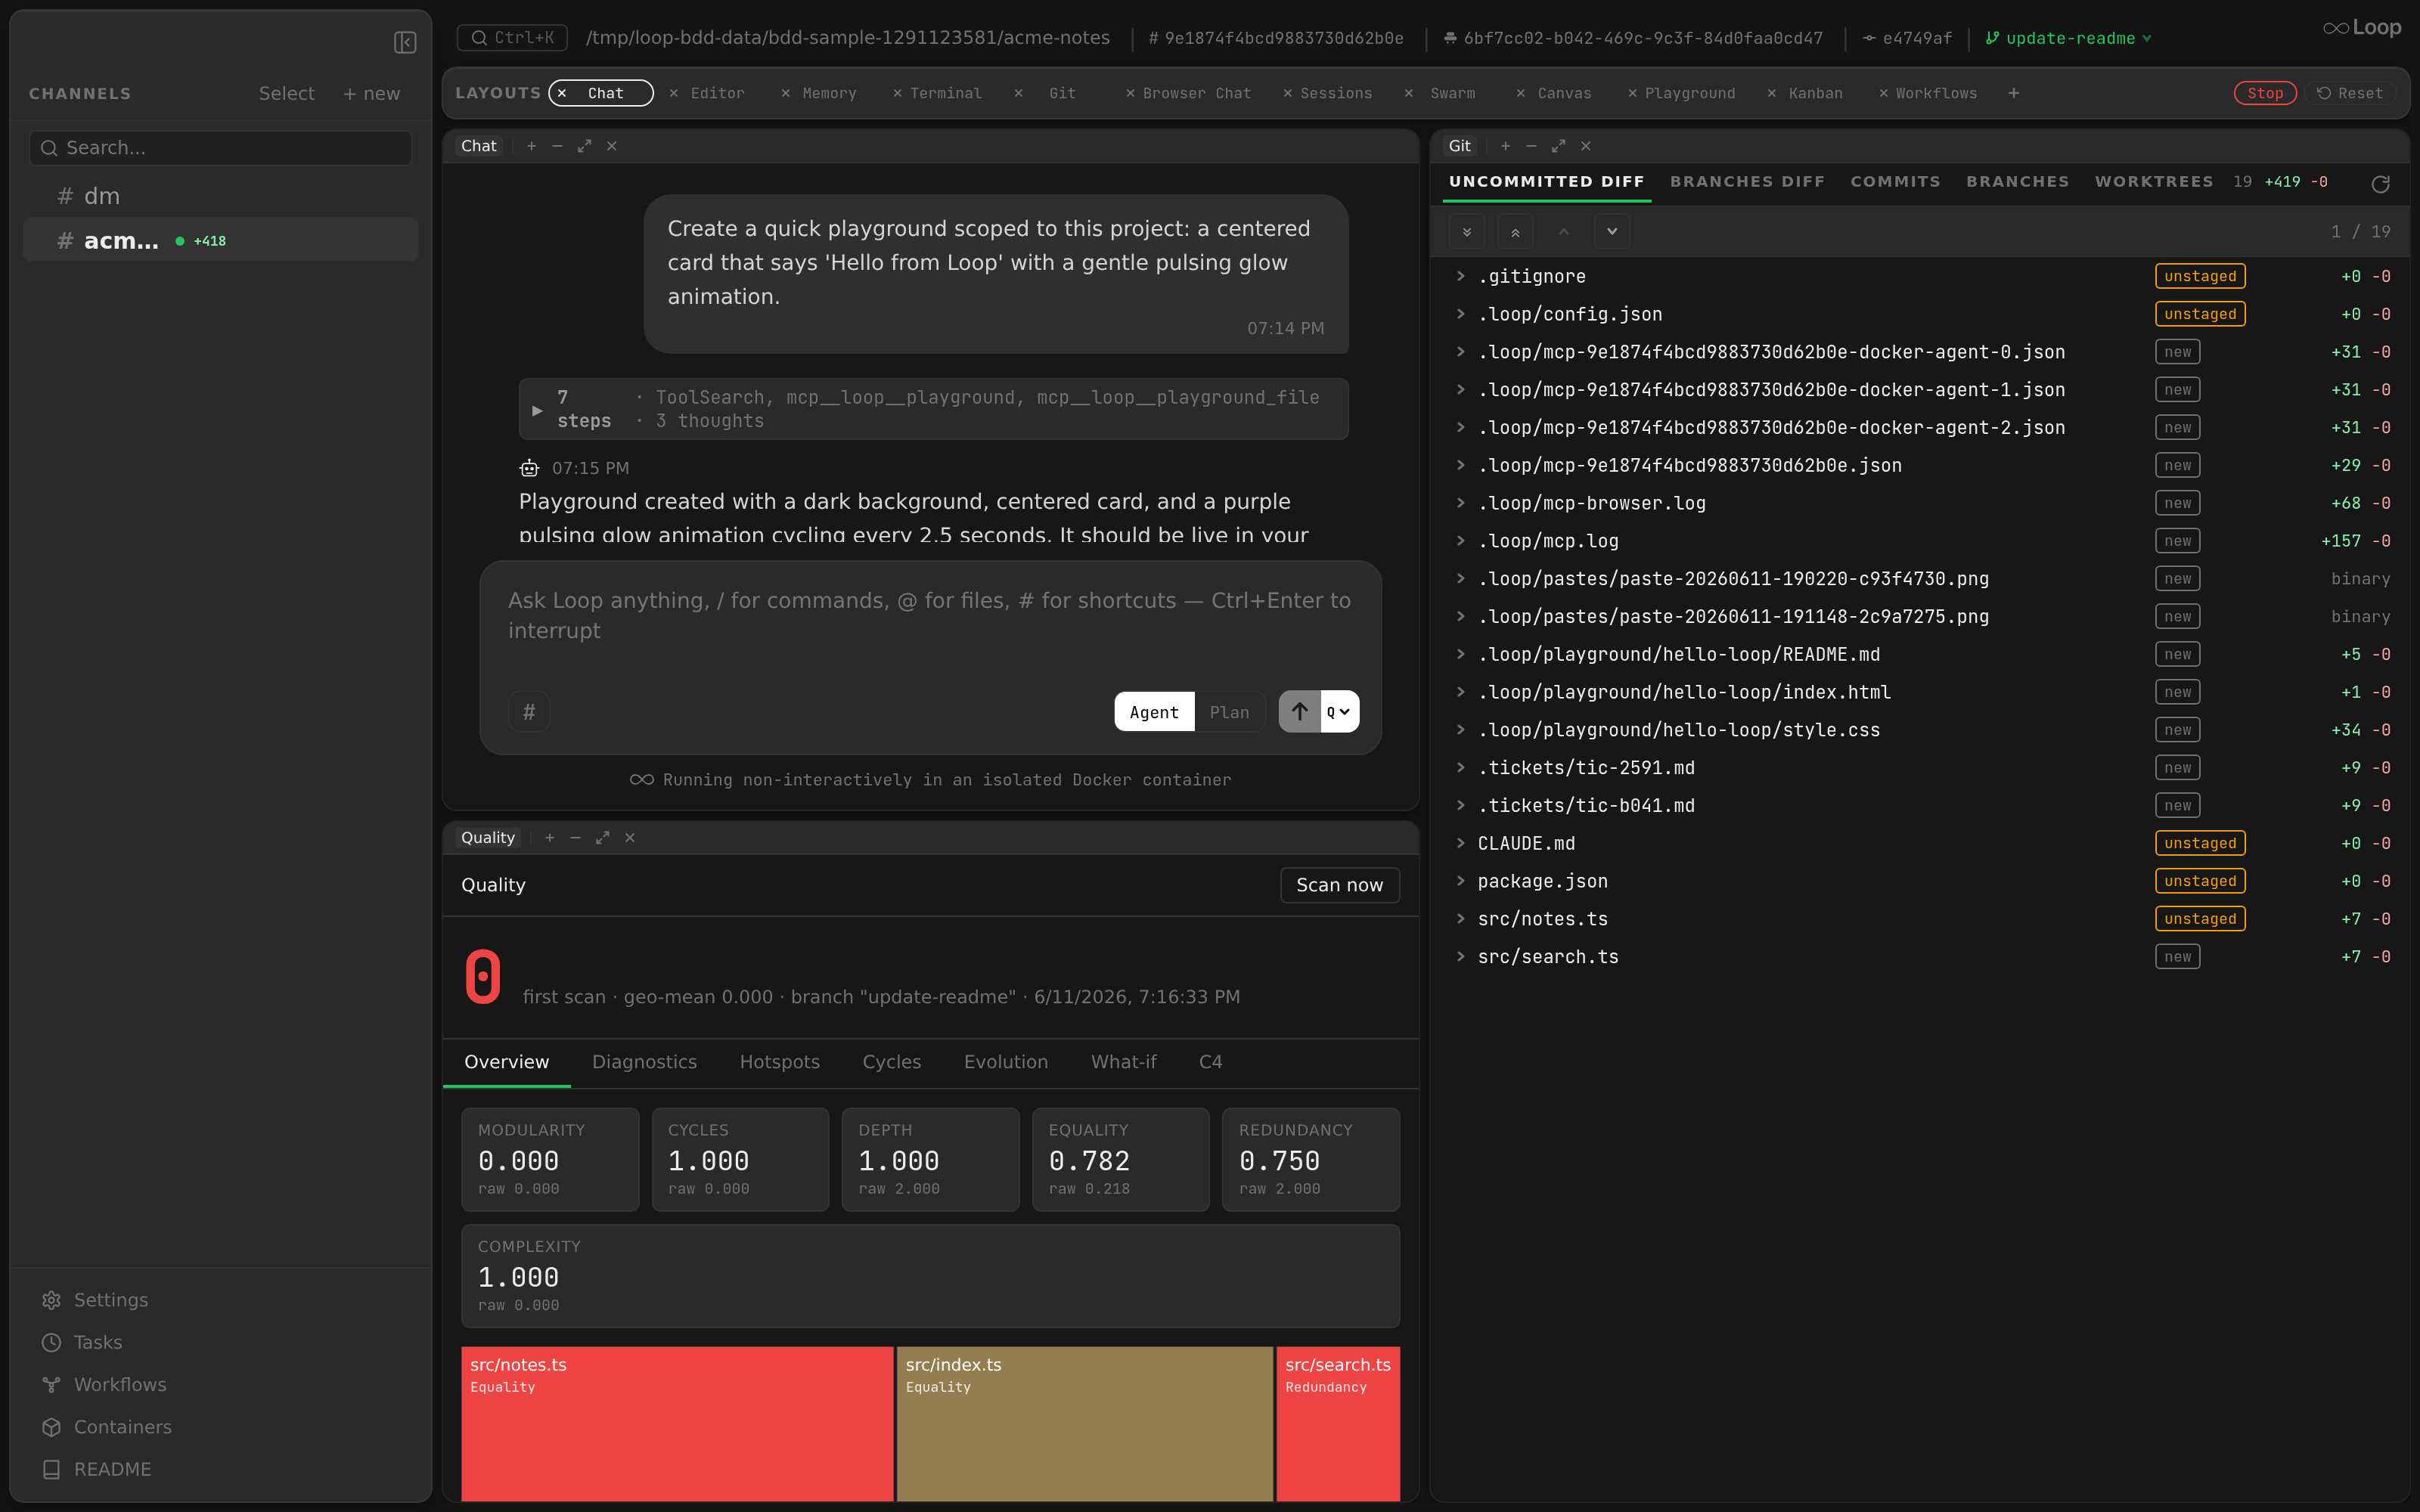The height and width of the screenshot is (1512, 2420).
Task: Go to next diff file chevron
Action: tap(1612, 232)
